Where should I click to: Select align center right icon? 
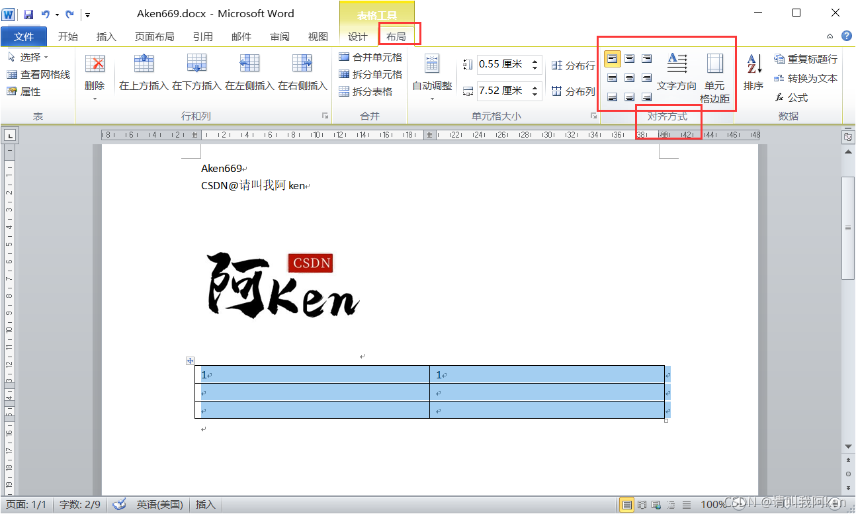pos(647,78)
